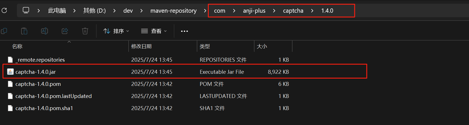This screenshot has width=469, height=125.
Task: Click the copy icon in toolbar
Action: coord(4,31)
